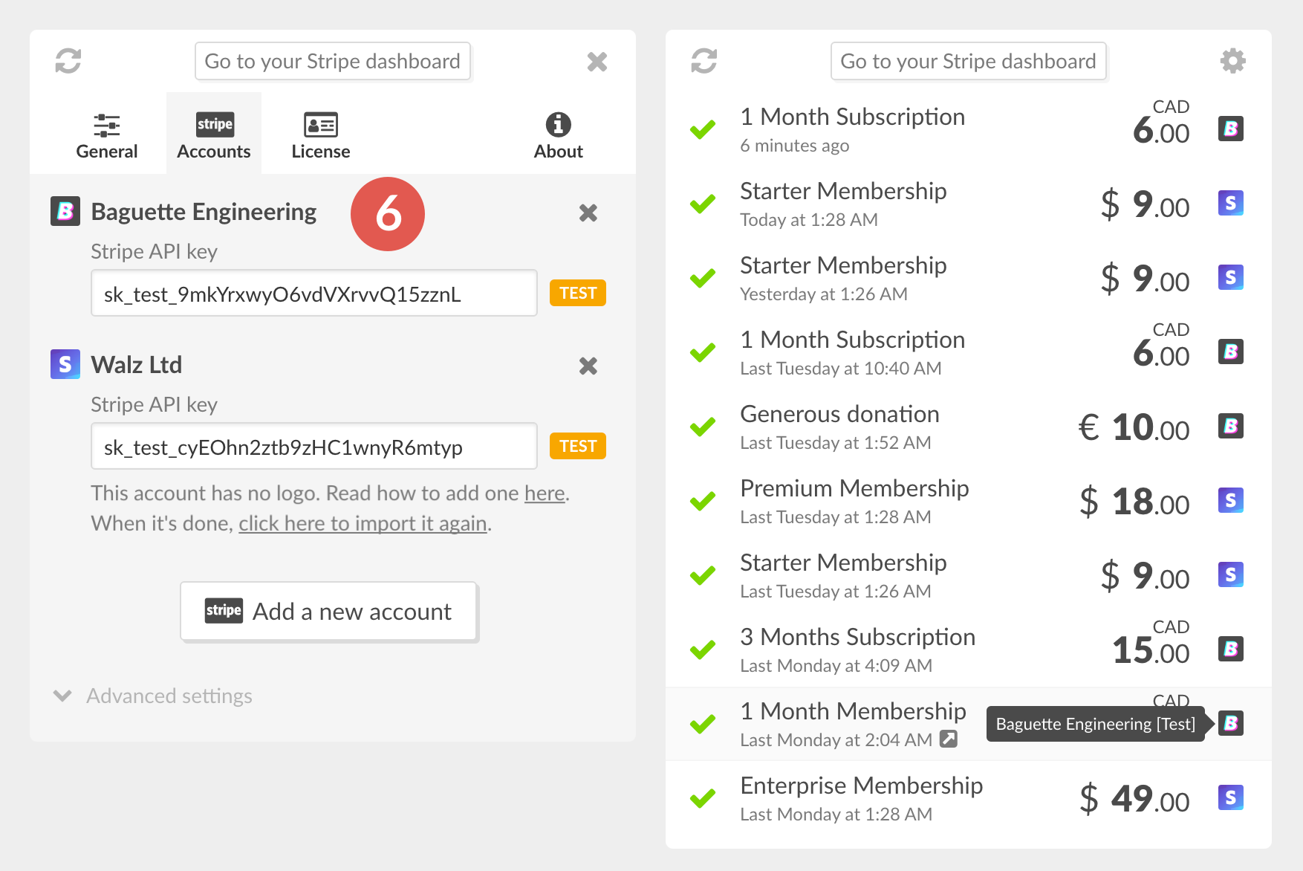Close the settings panel
The height and width of the screenshot is (871, 1303).
tap(597, 62)
